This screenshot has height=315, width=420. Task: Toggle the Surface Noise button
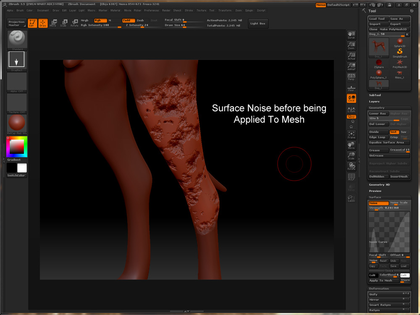tap(378, 203)
